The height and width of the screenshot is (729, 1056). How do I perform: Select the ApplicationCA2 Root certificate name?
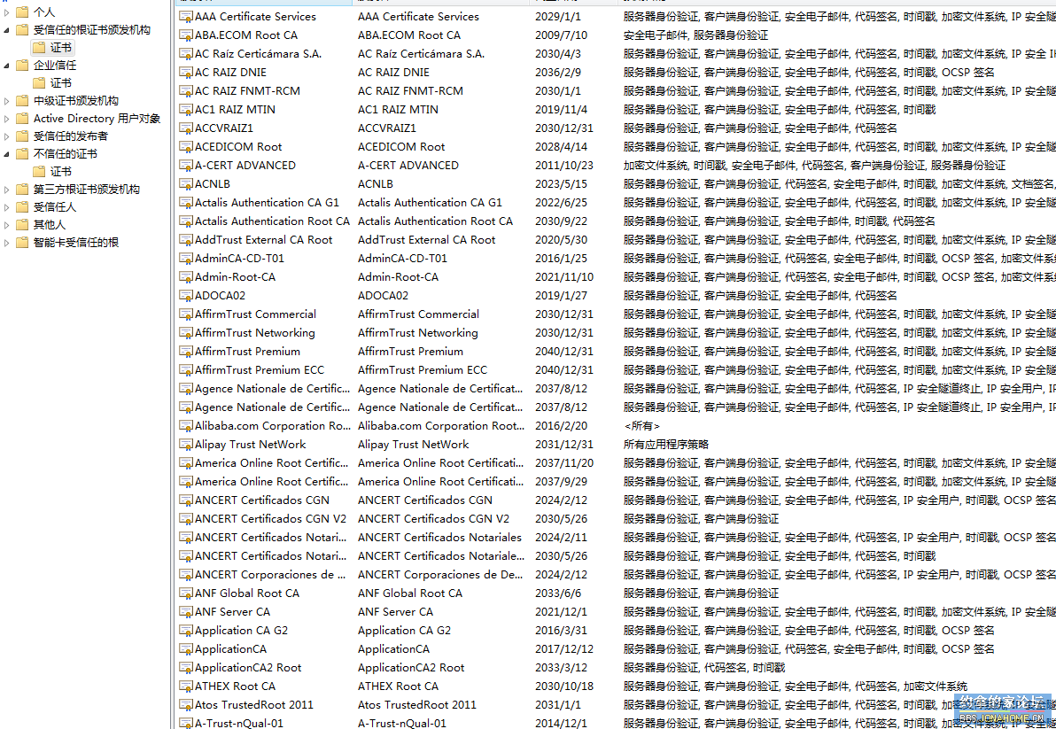[248, 668]
